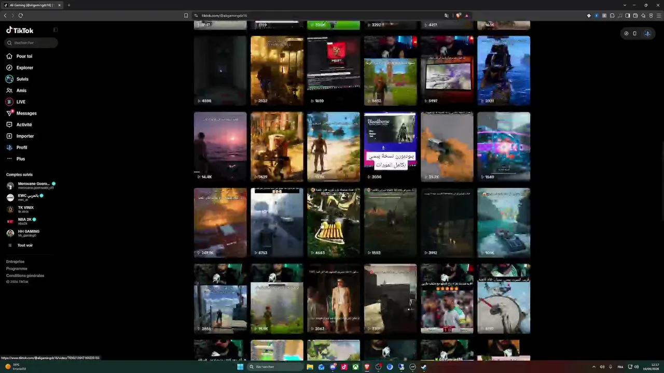Open the video with 4588 views
The height and width of the screenshot is (373, 664).
[220, 70]
